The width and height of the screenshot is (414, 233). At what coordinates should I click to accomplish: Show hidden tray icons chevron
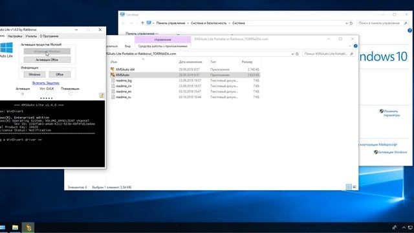pyautogui.click(x=404, y=227)
